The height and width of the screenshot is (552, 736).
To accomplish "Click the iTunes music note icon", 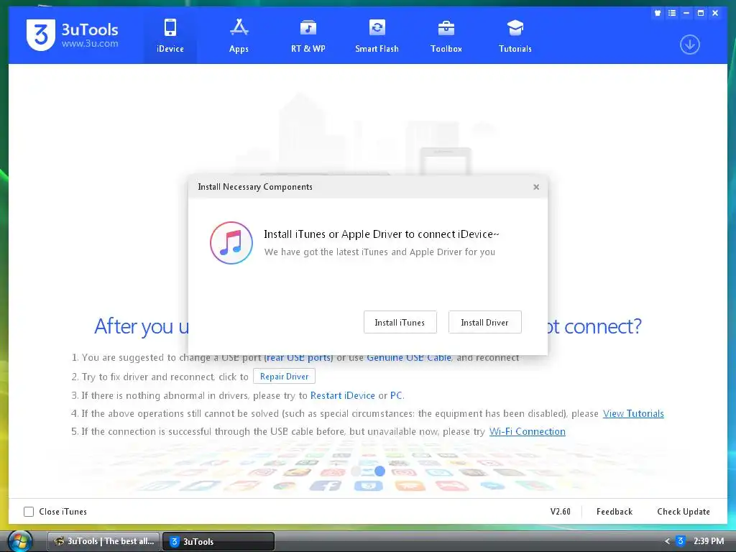I will 231,243.
